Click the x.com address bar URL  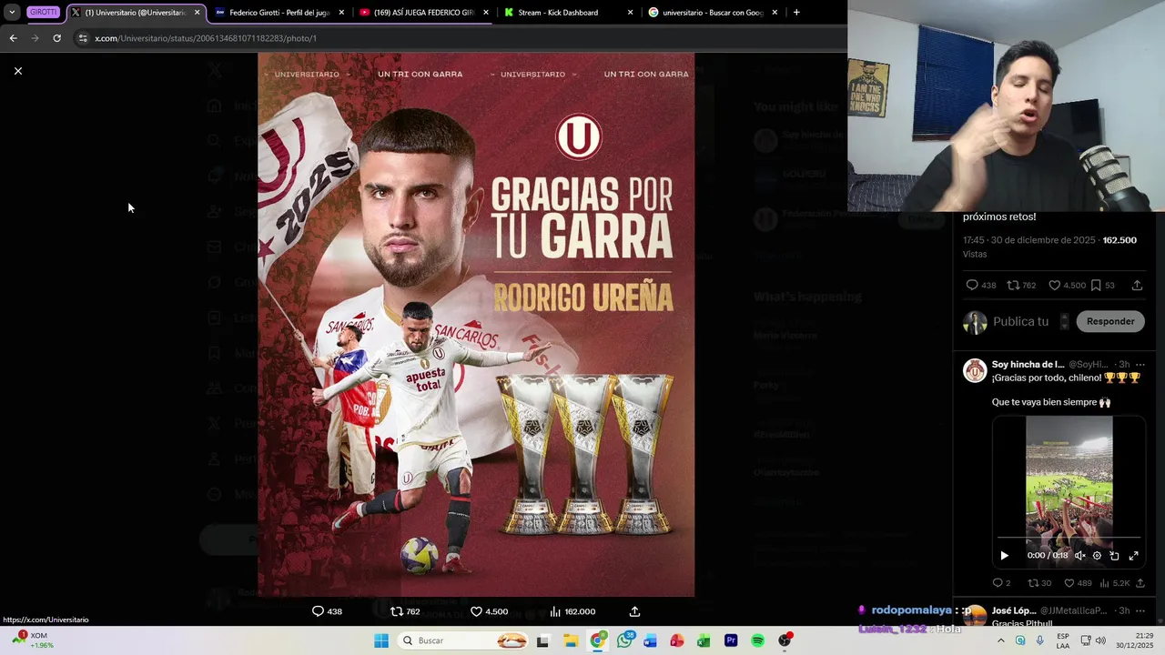coord(206,38)
